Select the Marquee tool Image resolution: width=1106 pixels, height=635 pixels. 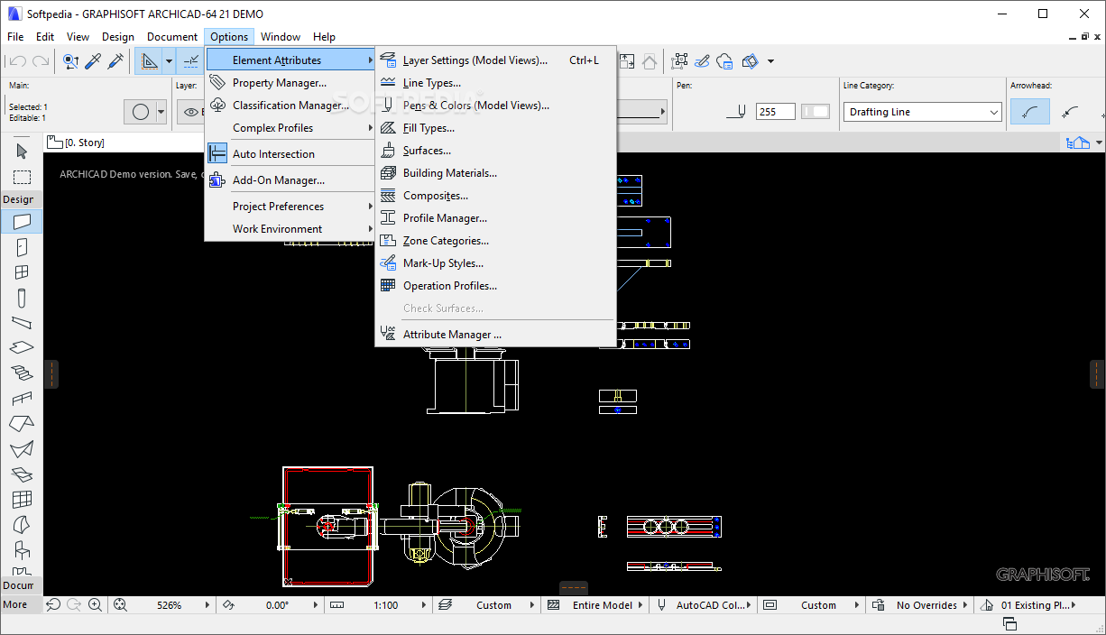[x=22, y=177]
